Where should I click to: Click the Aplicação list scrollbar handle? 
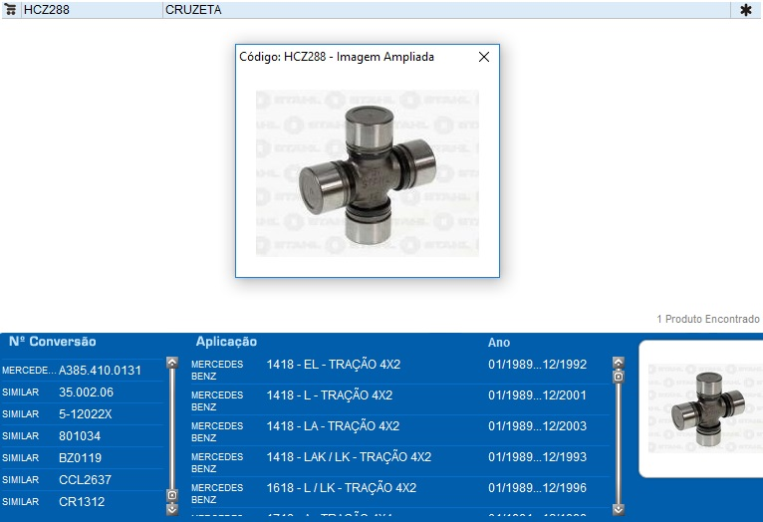619,377
